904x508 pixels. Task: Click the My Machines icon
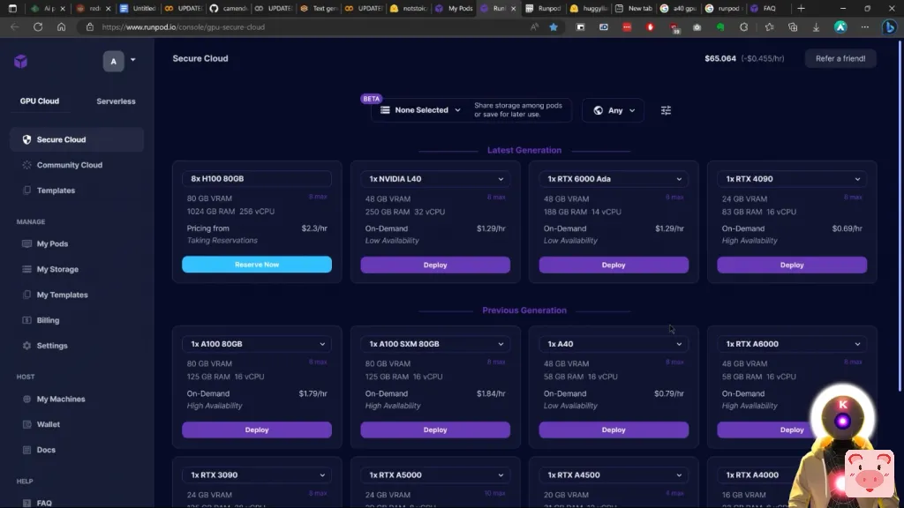click(26, 399)
